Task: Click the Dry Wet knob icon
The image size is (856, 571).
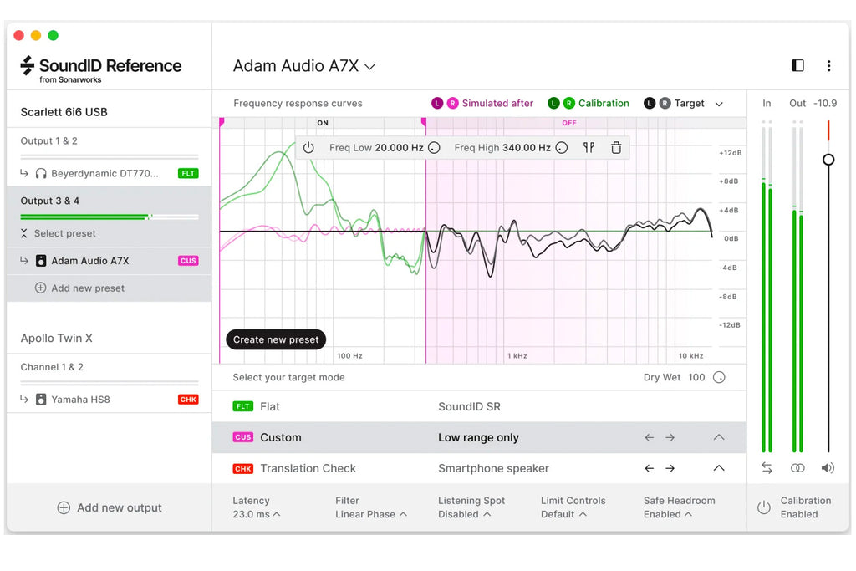Action: [719, 377]
